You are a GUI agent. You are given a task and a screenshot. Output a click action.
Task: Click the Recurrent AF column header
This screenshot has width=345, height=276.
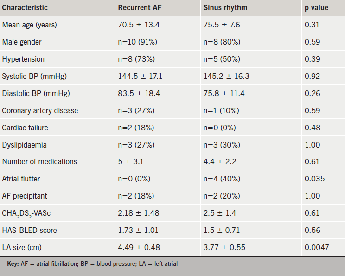coord(139,8)
